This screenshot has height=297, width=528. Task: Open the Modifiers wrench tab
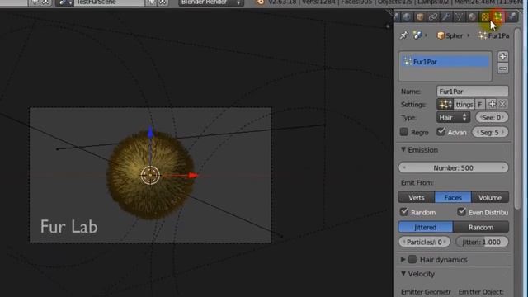pyautogui.click(x=446, y=16)
